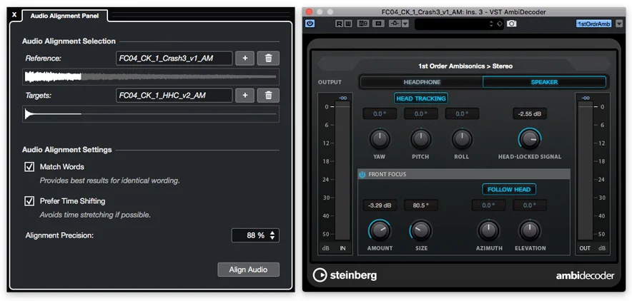Viewport: 632px width, 301px height.
Task: Click the -3.29 dB amount field
Action: pyautogui.click(x=380, y=205)
